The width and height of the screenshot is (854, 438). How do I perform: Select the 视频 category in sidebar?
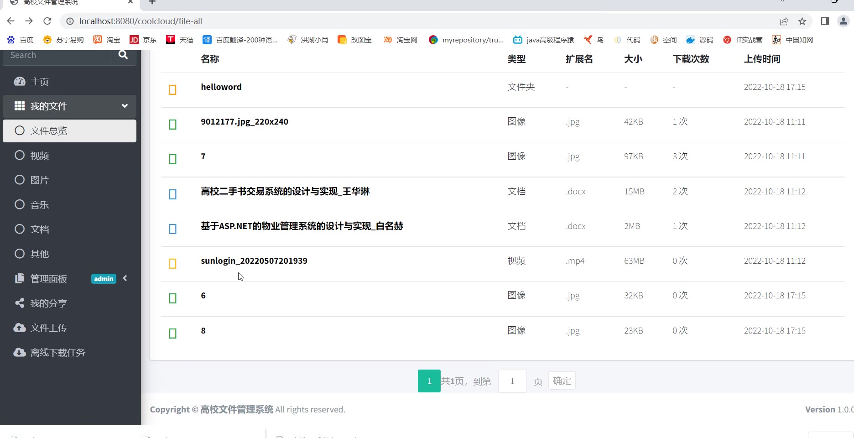(x=69, y=156)
